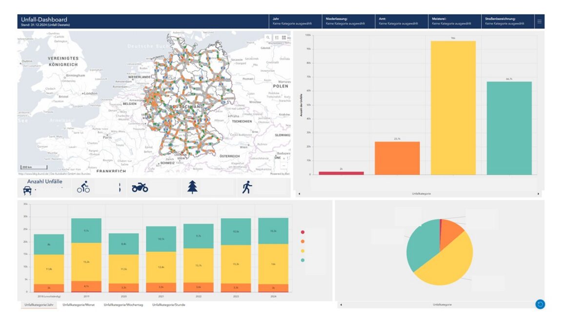This screenshot has width=566, height=318.
Task: Click the 2021 orange stacked segment
Action: coord(161,287)
